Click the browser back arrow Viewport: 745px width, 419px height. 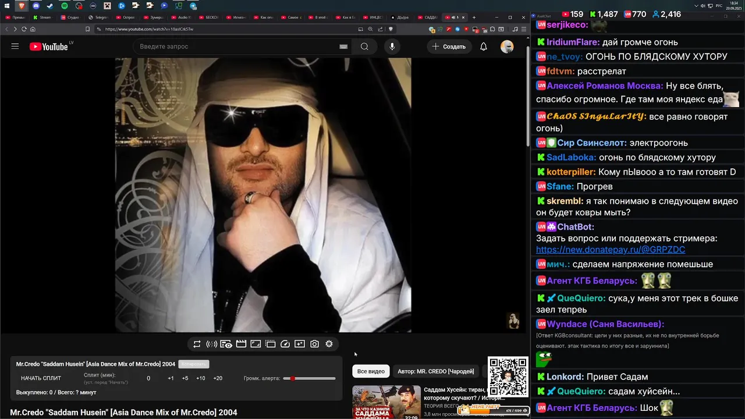tap(7, 29)
